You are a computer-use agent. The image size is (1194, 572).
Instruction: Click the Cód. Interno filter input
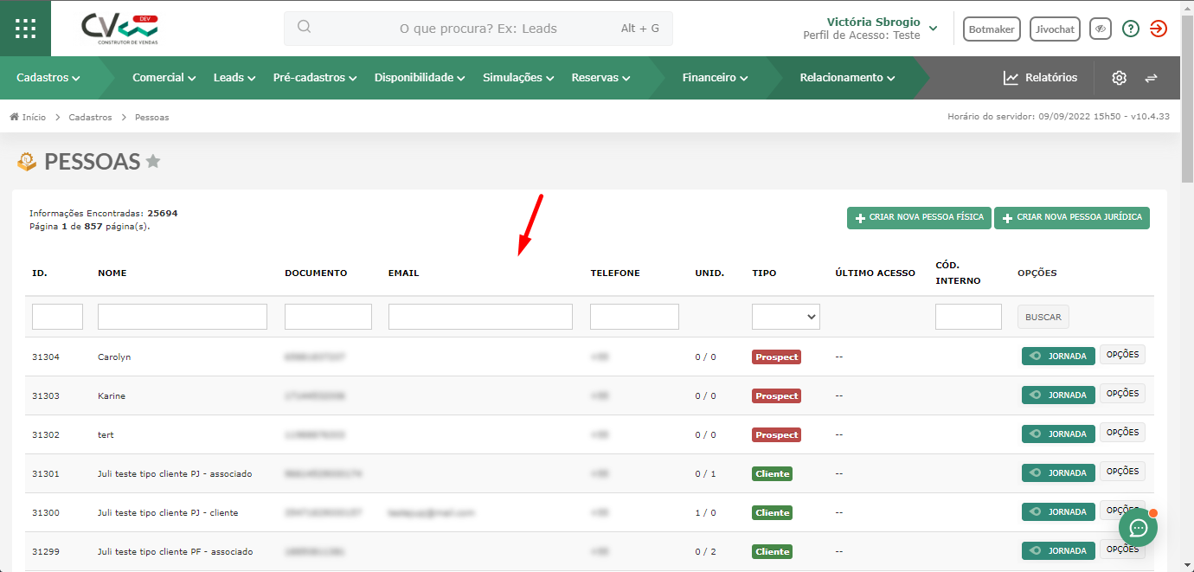click(x=968, y=317)
